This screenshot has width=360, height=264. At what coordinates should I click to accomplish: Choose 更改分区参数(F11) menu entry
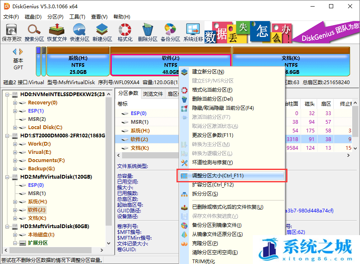pyautogui.click(x=232, y=135)
